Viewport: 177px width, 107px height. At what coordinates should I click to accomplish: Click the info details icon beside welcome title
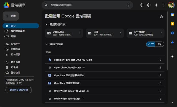pyautogui.click(x=161, y=17)
